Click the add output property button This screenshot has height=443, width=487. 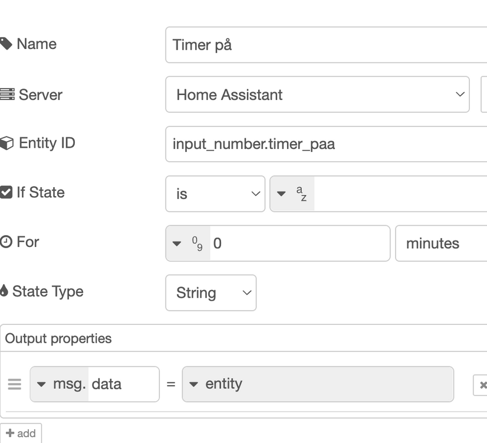[21, 434]
